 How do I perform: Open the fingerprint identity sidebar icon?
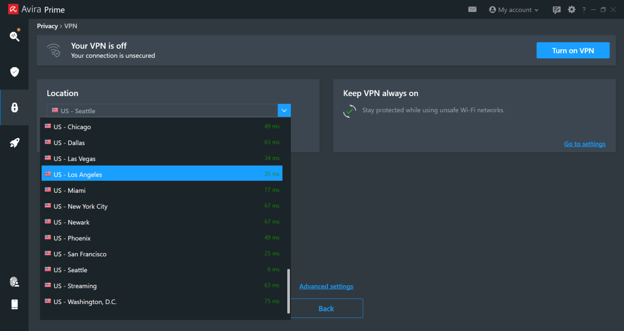15,282
